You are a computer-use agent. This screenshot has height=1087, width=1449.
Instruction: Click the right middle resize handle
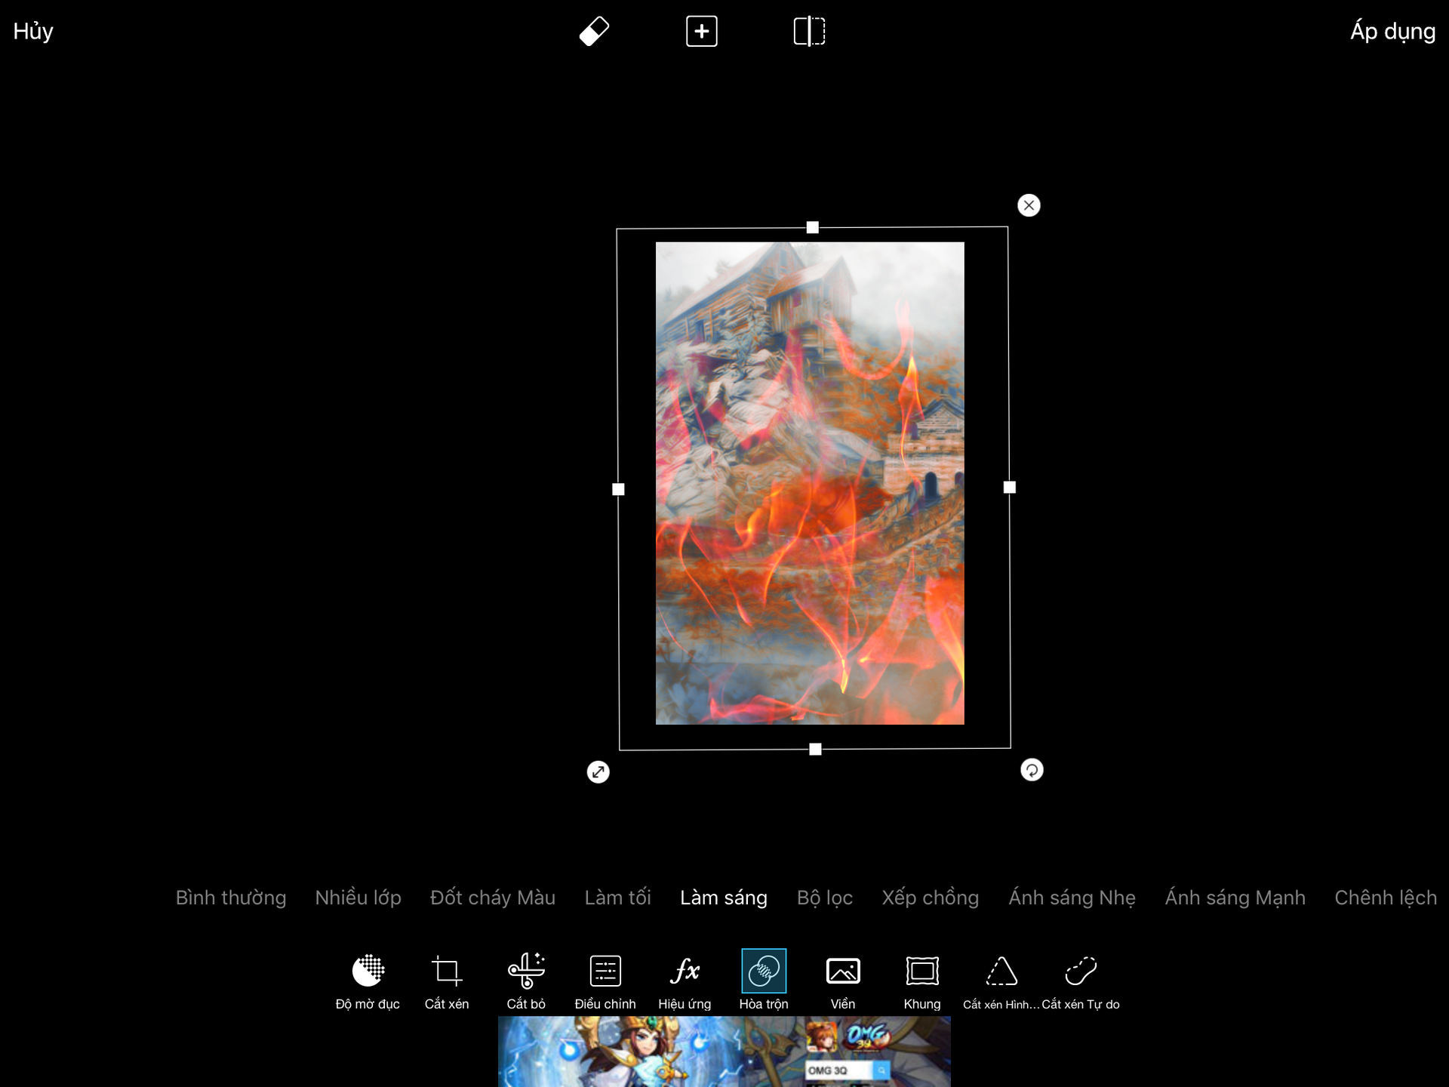[1010, 488]
